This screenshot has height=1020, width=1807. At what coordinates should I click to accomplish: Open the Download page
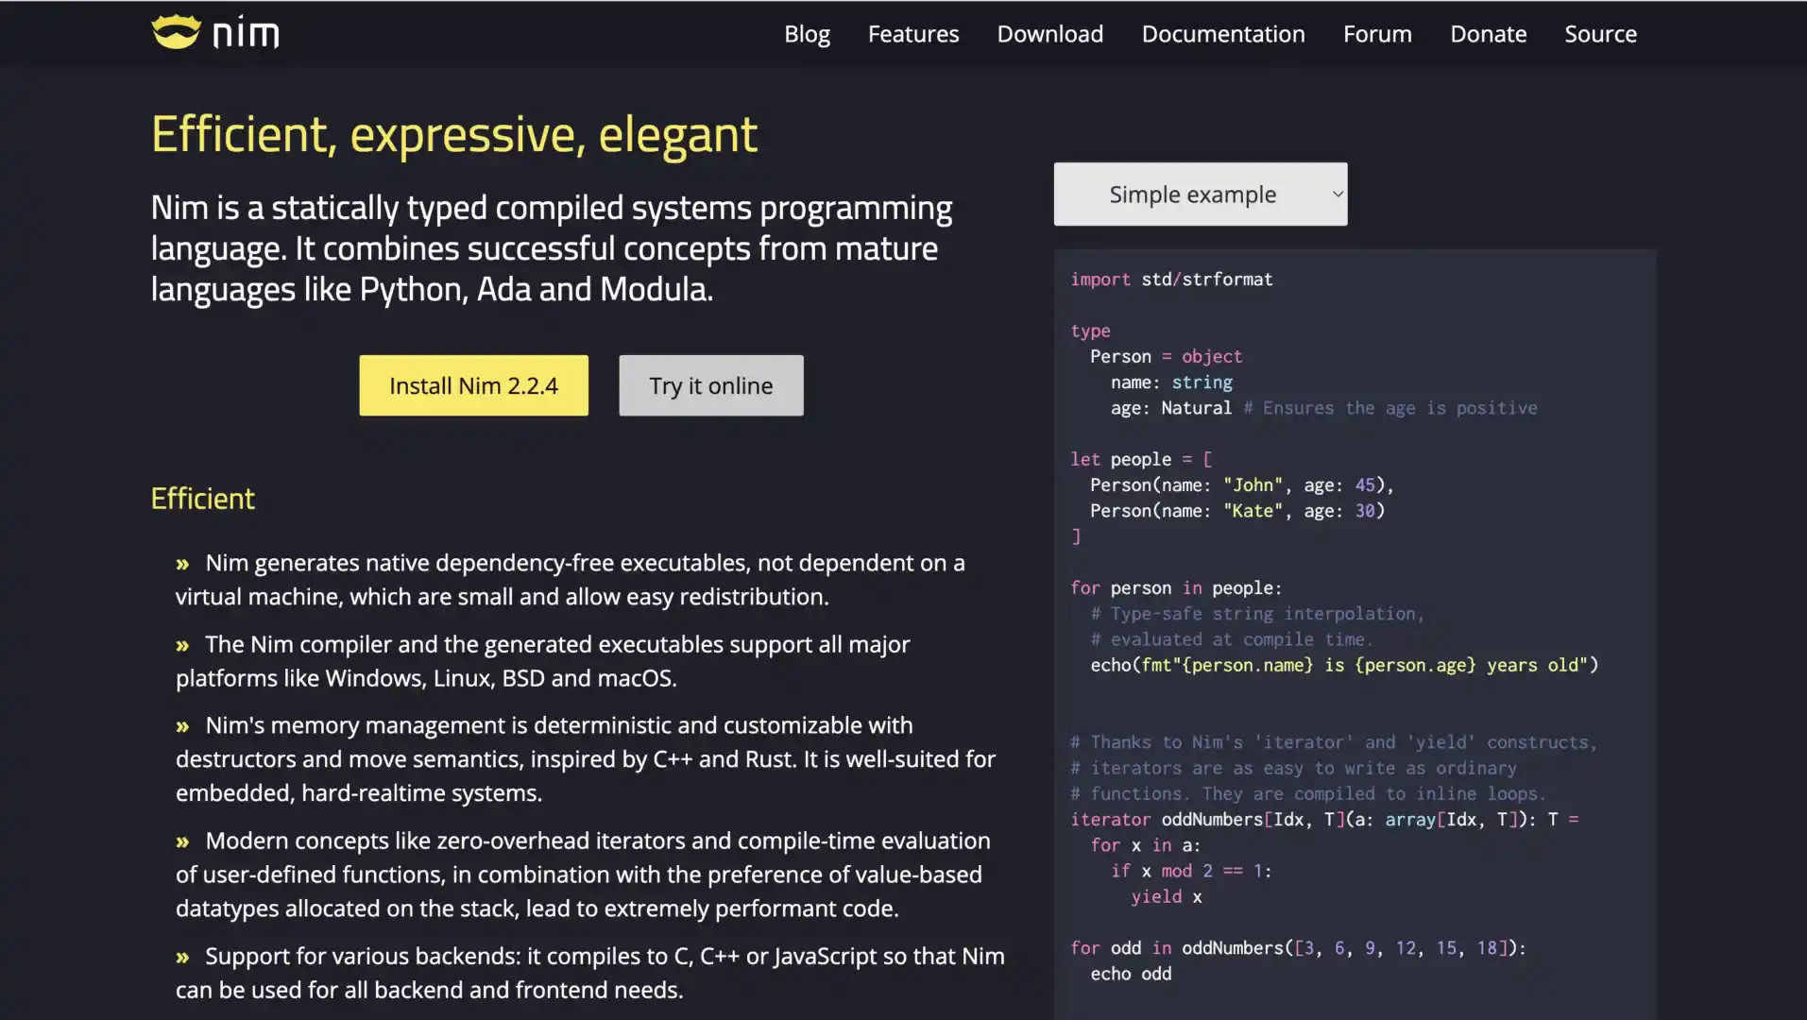pyautogui.click(x=1050, y=34)
